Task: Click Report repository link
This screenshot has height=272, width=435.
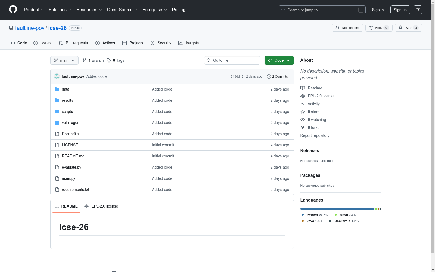Action: 315,135
